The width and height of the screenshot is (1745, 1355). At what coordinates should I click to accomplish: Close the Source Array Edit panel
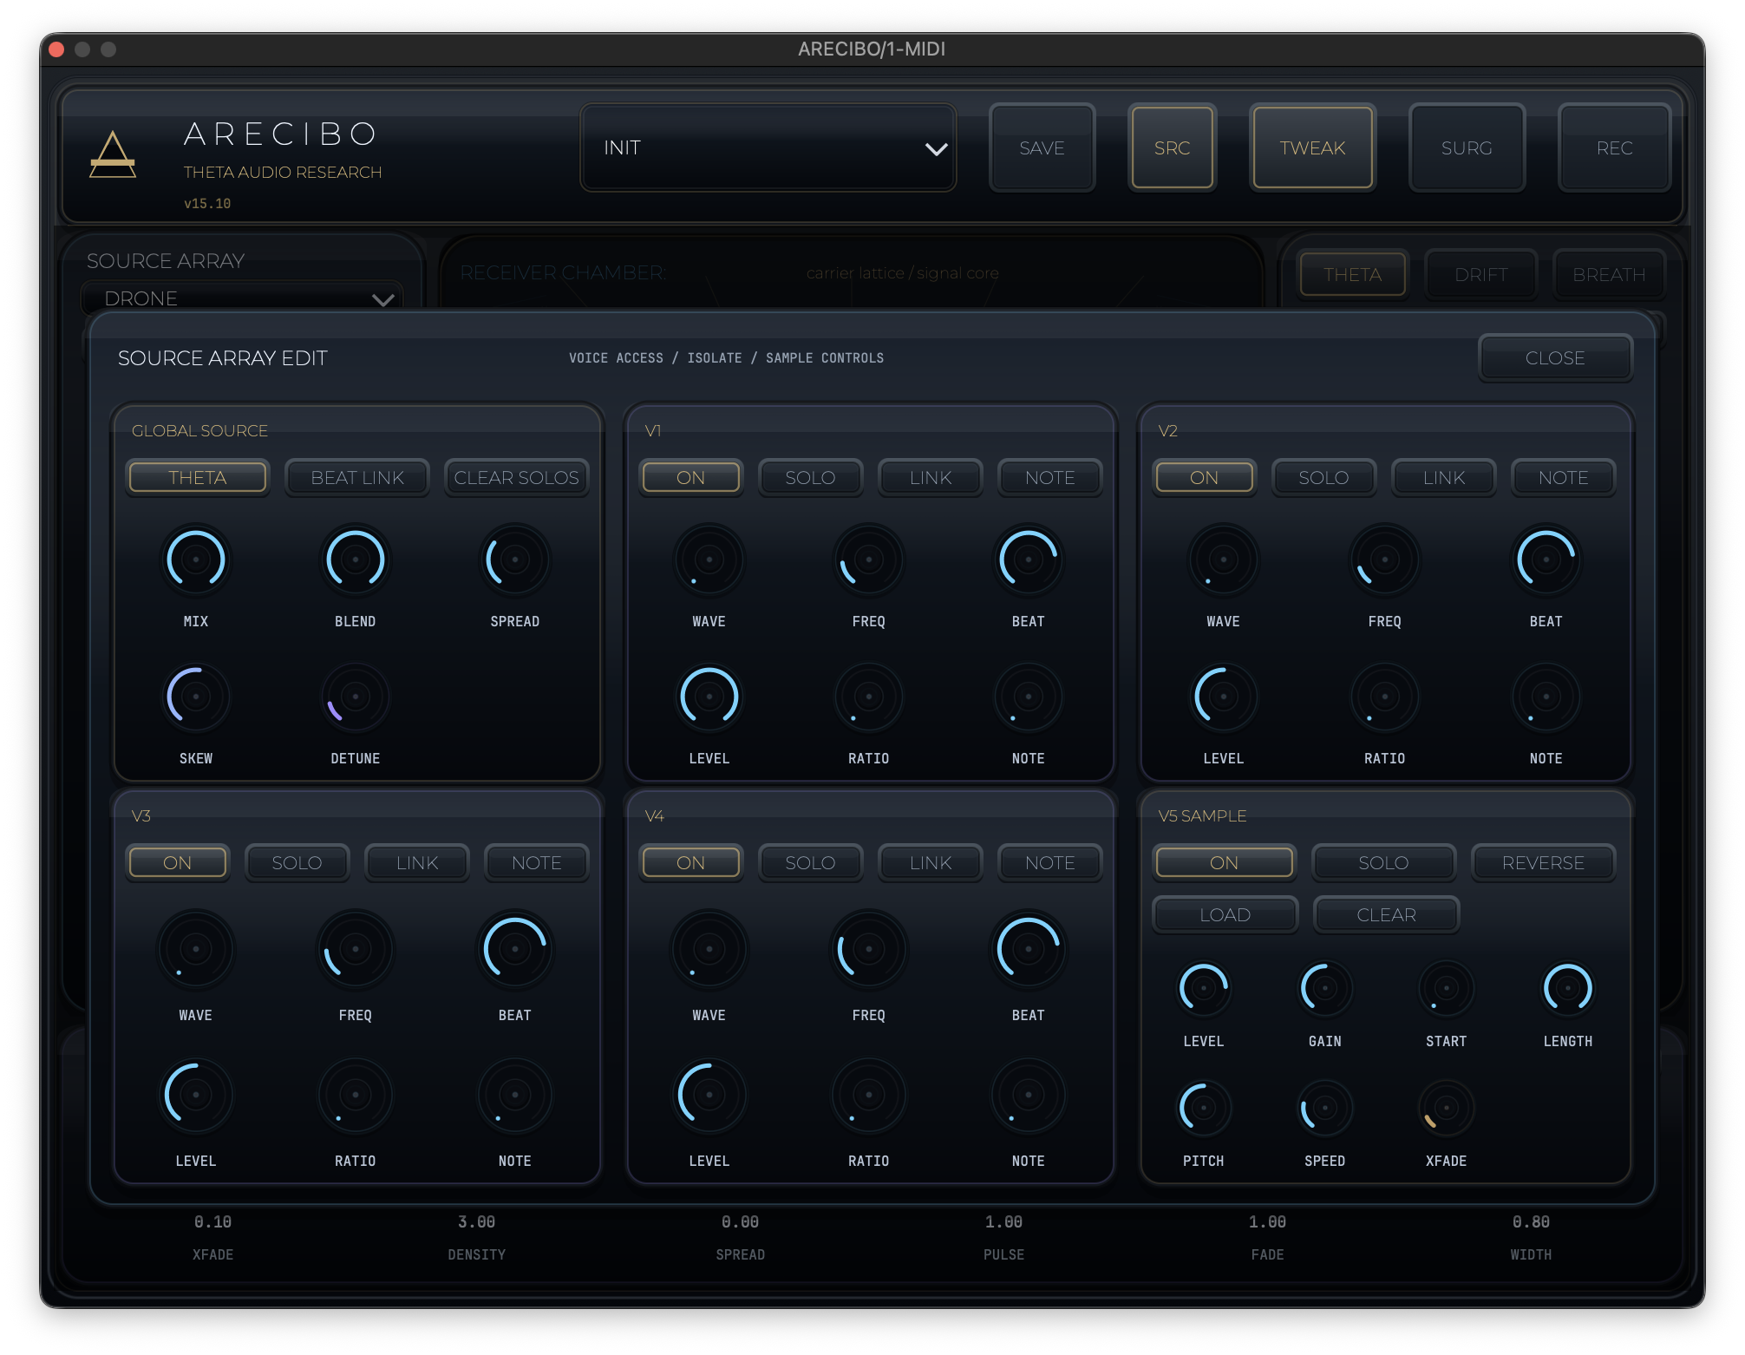(x=1555, y=358)
